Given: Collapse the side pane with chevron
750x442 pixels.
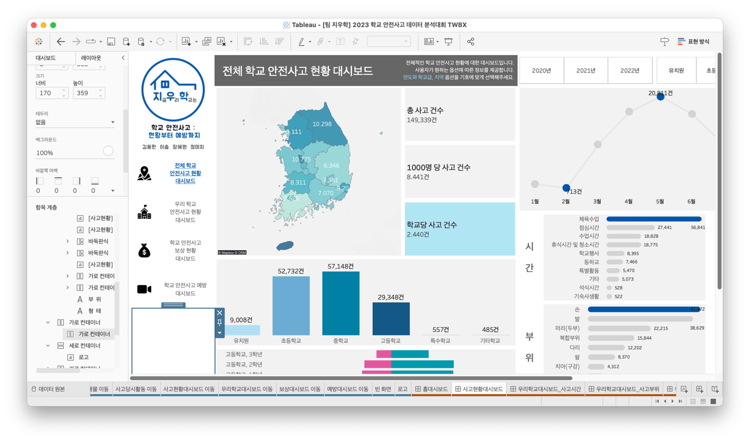Looking at the screenshot, I should point(123,58).
